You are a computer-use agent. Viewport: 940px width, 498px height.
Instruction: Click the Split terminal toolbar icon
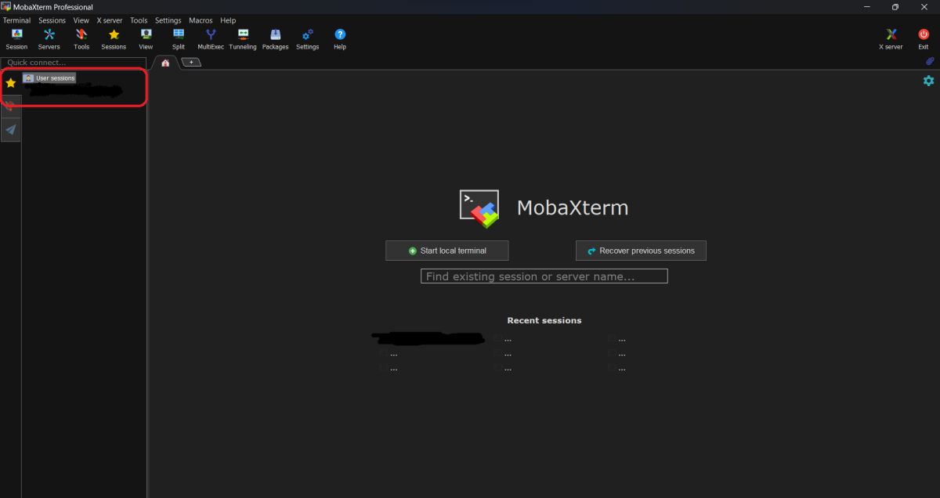click(179, 35)
